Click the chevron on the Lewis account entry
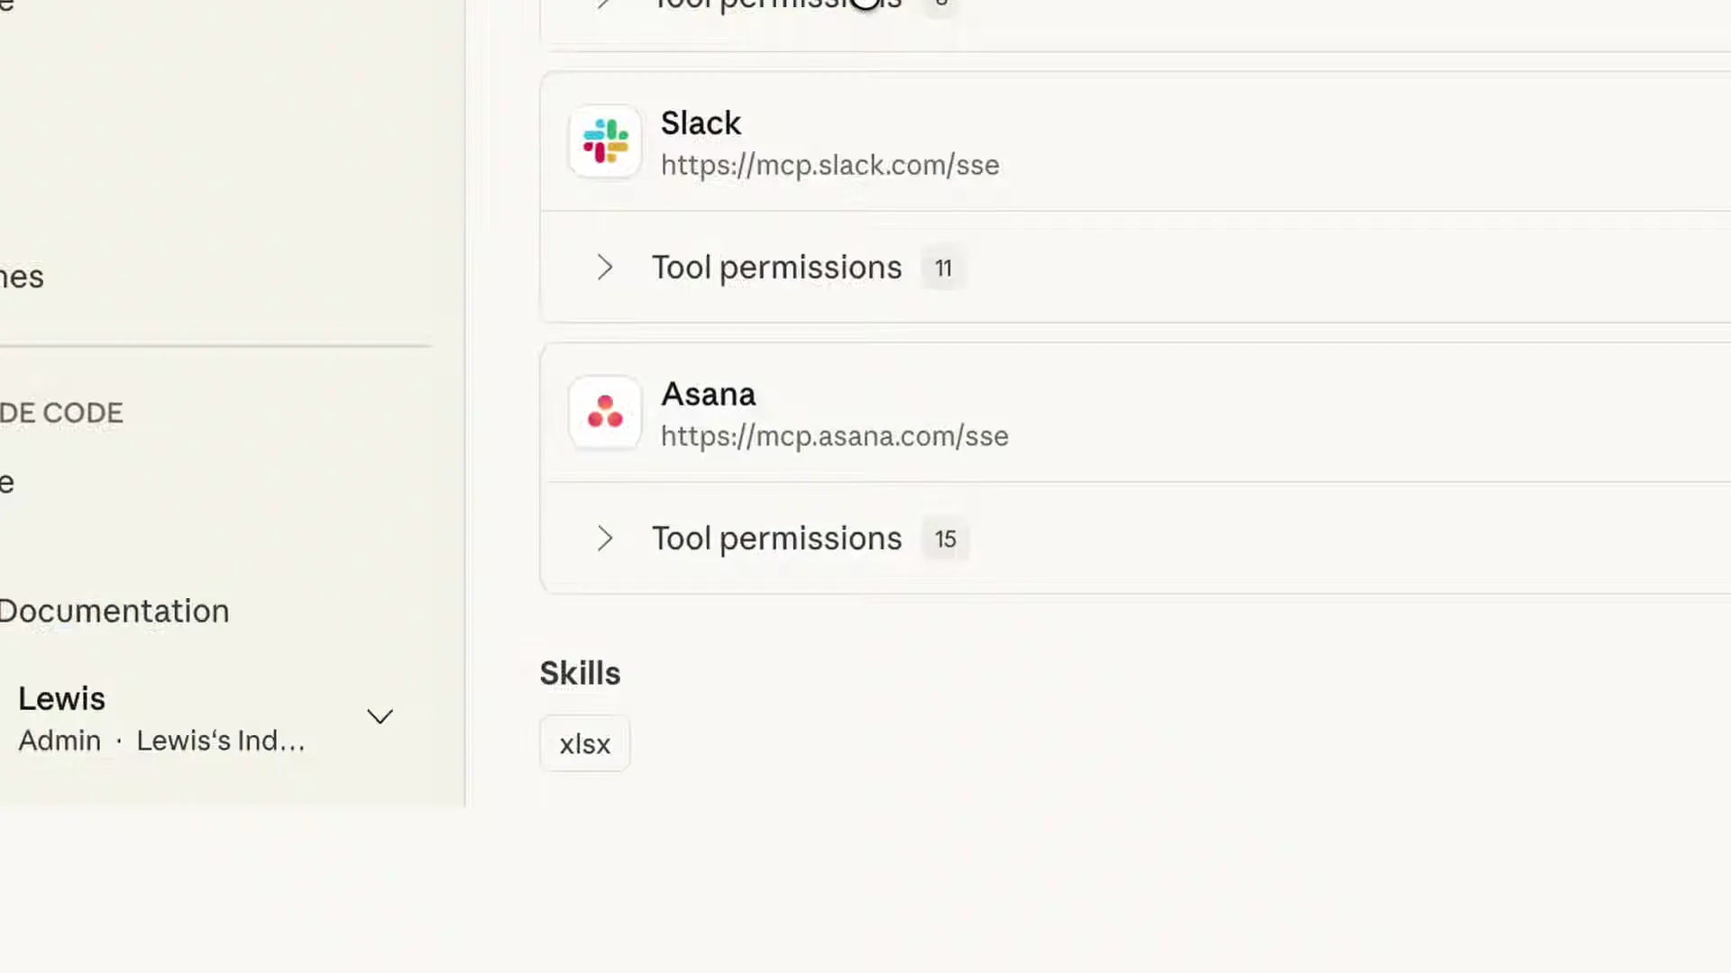The width and height of the screenshot is (1731, 973). coord(380,715)
